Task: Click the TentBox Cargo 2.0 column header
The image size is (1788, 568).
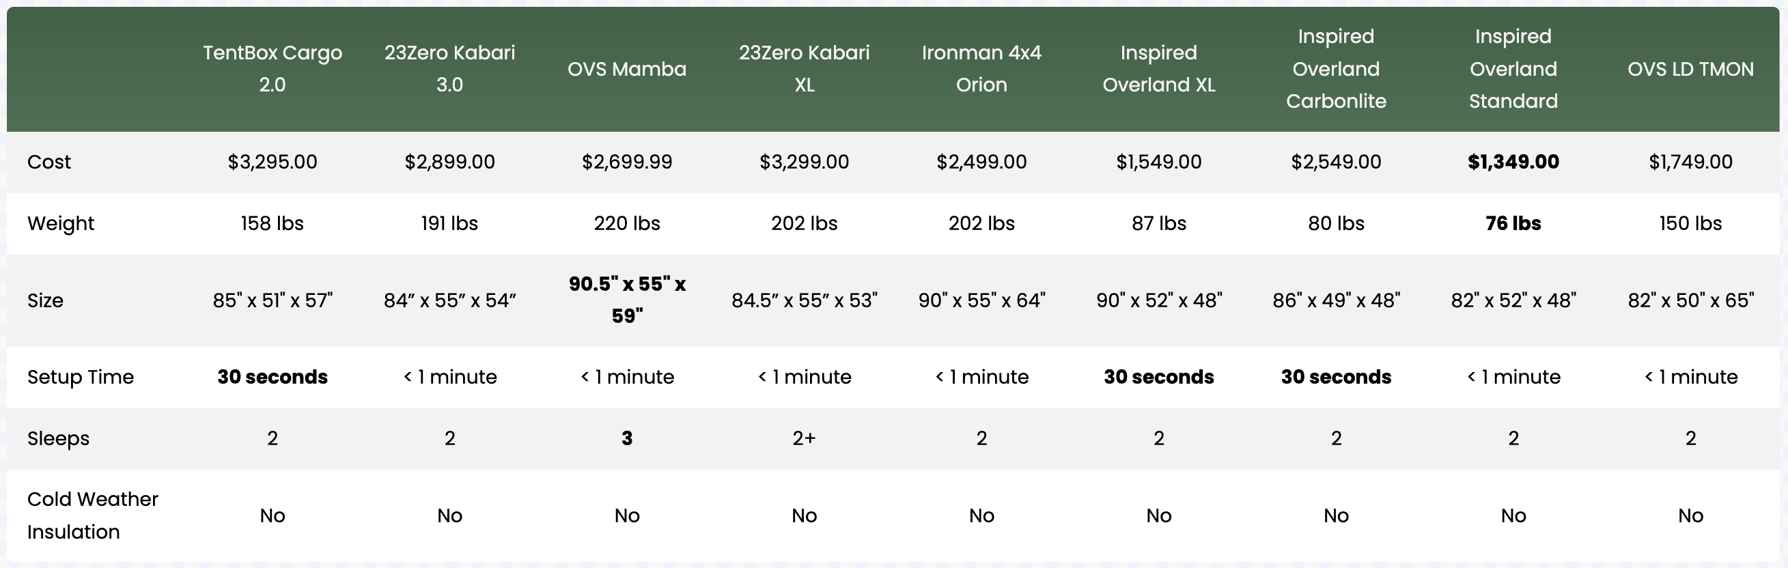Action: click(272, 69)
